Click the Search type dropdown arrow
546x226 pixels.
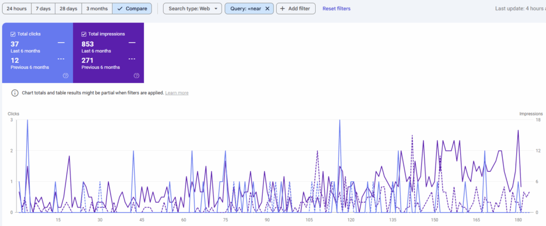tap(215, 9)
